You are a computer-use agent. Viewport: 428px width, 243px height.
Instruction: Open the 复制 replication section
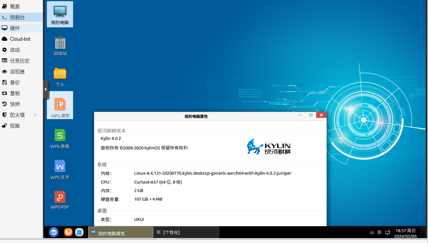click(21, 93)
